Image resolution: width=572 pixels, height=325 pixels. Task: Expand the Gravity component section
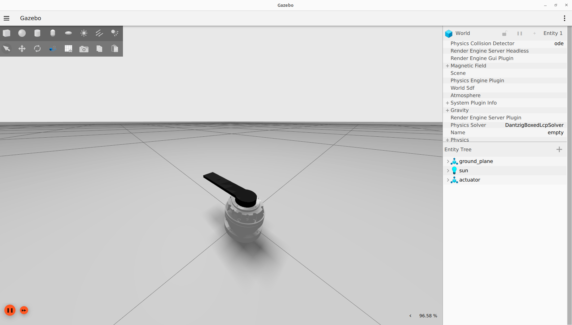(x=448, y=110)
